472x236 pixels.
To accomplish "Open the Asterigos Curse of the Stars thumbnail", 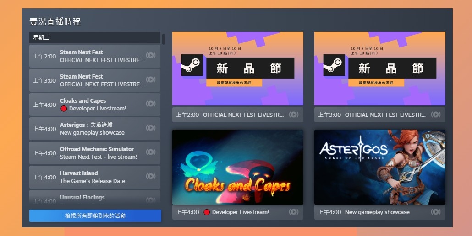I will pyautogui.click(x=379, y=167).
